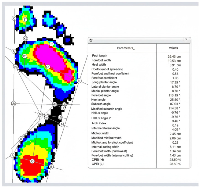Select the Internal cutting width label
This screenshot has width=201, height=188.
pos(105,147)
